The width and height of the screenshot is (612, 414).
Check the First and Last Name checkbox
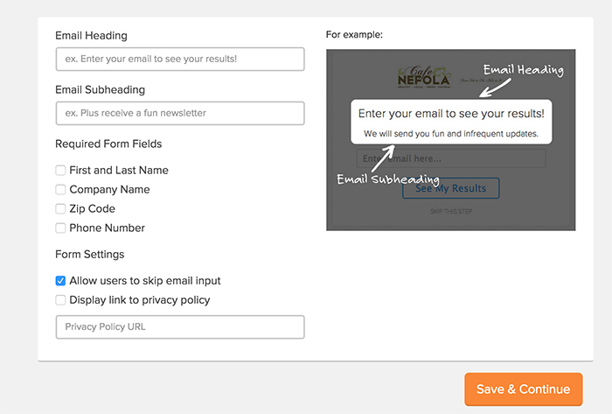pyautogui.click(x=60, y=171)
